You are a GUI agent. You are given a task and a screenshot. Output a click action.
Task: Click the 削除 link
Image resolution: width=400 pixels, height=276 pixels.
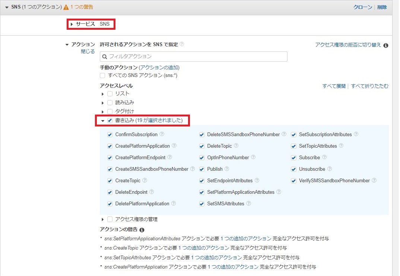tap(382, 7)
